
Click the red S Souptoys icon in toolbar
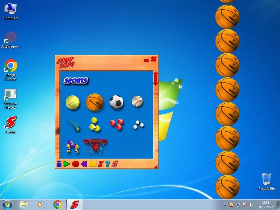click(115, 164)
